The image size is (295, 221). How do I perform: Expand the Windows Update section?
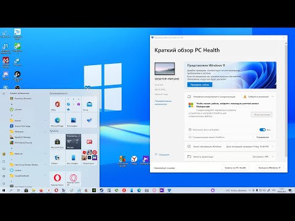coord(273,147)
